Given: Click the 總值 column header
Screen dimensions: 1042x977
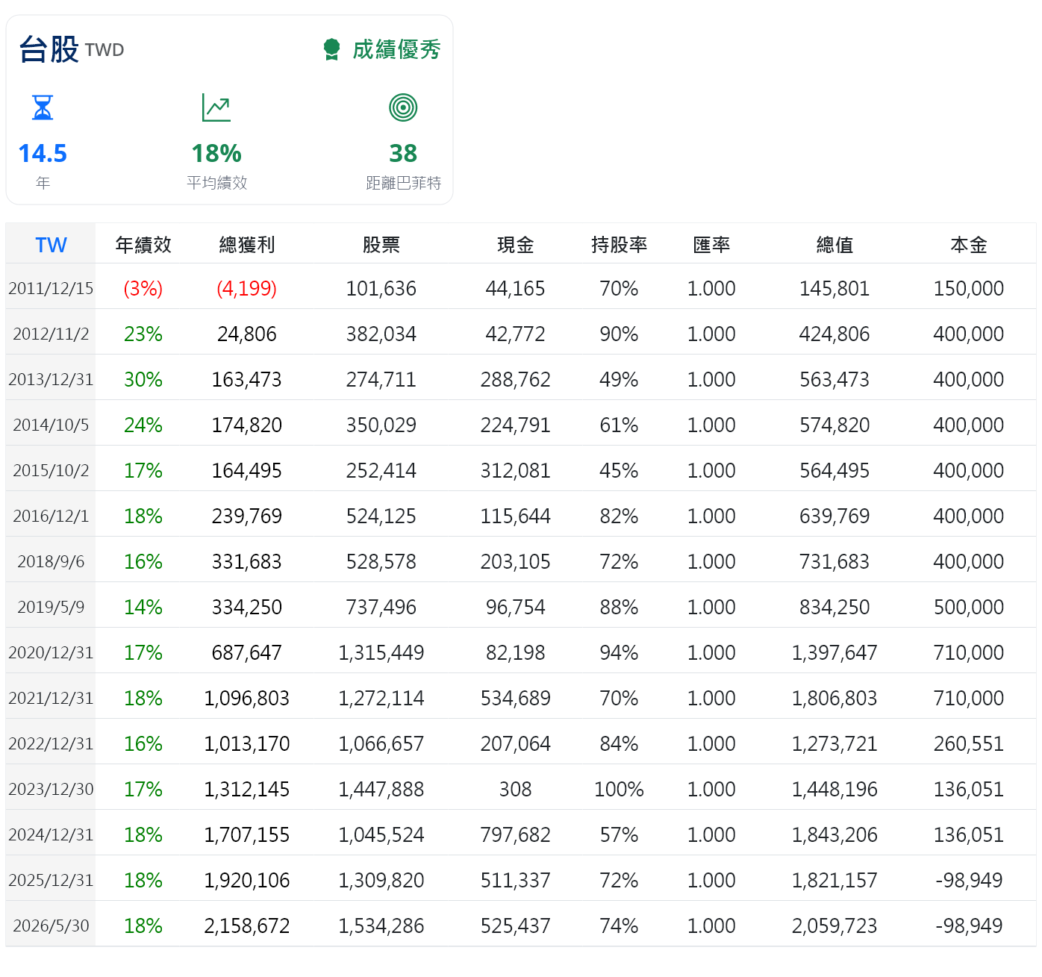Looking at the screenshot, I should (x=834, y=245).
